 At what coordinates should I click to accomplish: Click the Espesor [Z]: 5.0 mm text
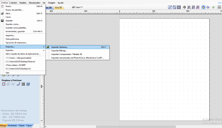pos(13,120)
